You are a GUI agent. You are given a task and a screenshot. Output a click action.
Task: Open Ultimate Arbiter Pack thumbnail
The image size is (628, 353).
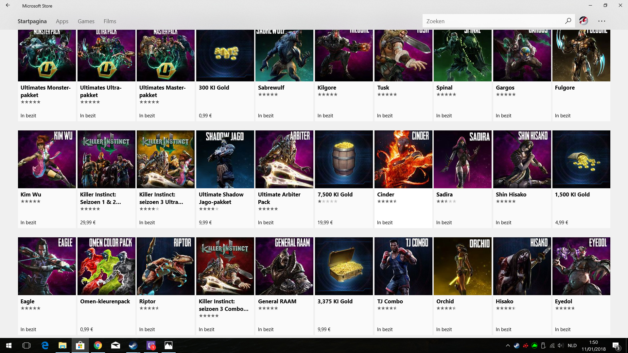tap(284, 159)
